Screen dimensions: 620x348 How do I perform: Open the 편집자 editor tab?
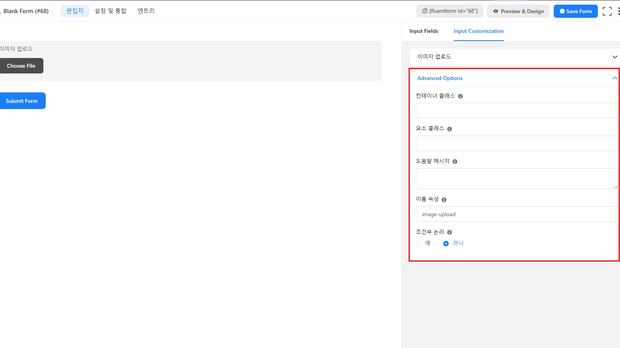(x=75, y=11)
